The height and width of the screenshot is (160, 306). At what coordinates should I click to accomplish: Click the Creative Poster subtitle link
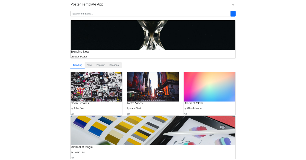[79, 57]
